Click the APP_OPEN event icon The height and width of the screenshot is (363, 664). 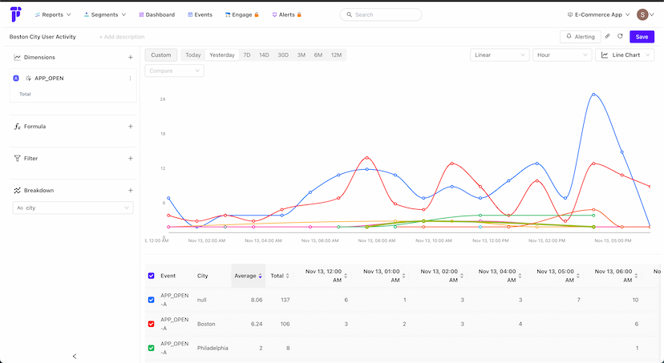point(28,79)
